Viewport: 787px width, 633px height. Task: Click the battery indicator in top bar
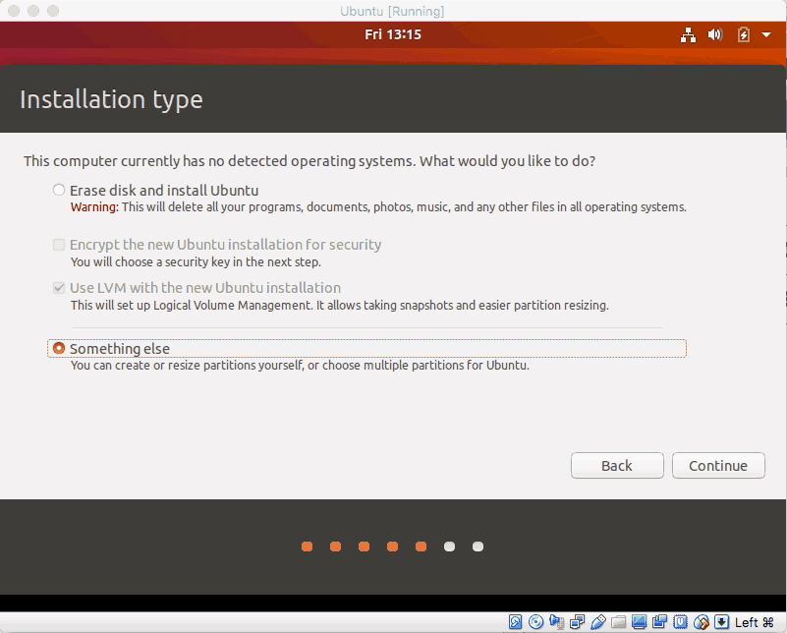point(744,34)
